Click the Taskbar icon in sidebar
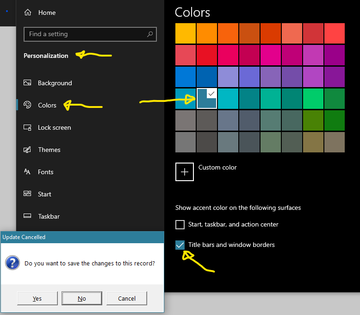 (x=28, y=216)
